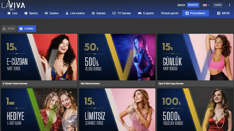Open Casino from the navigation bar
The height and width of the screenshot is (131, 234).
click(51, 13)
